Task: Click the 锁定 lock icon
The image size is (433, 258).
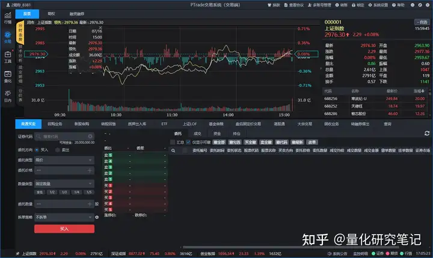Action: 354,5
